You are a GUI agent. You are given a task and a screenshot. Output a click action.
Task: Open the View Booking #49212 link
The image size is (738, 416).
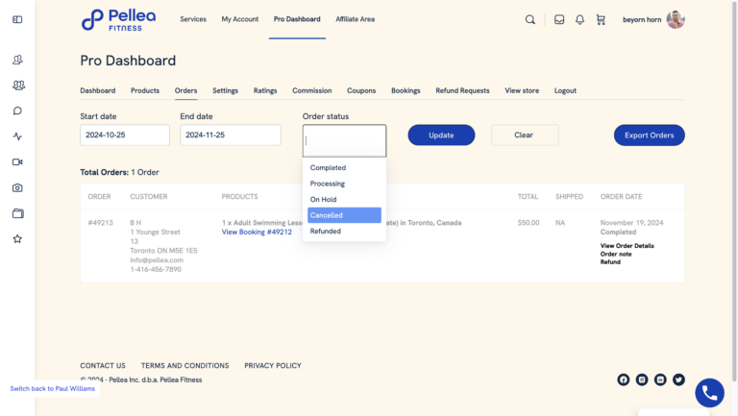(257, 232)
